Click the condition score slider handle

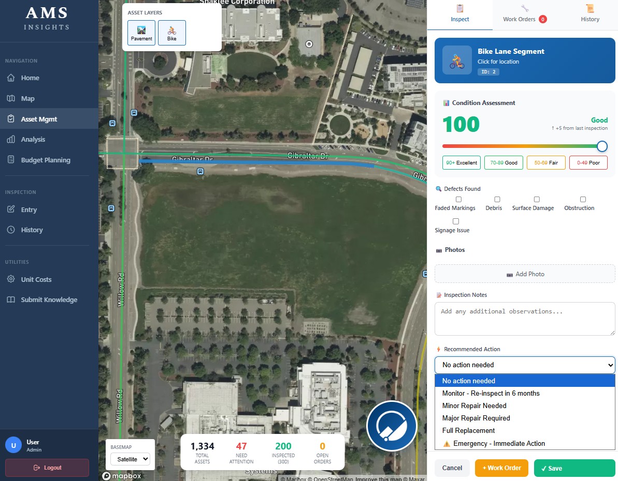(602, 146)
